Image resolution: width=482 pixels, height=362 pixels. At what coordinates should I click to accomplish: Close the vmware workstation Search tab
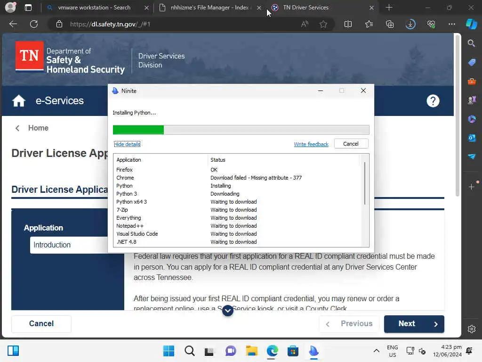tap(147, 8)
